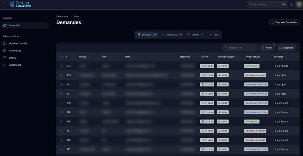Collapse the Dossiers sidebar section

46,18
